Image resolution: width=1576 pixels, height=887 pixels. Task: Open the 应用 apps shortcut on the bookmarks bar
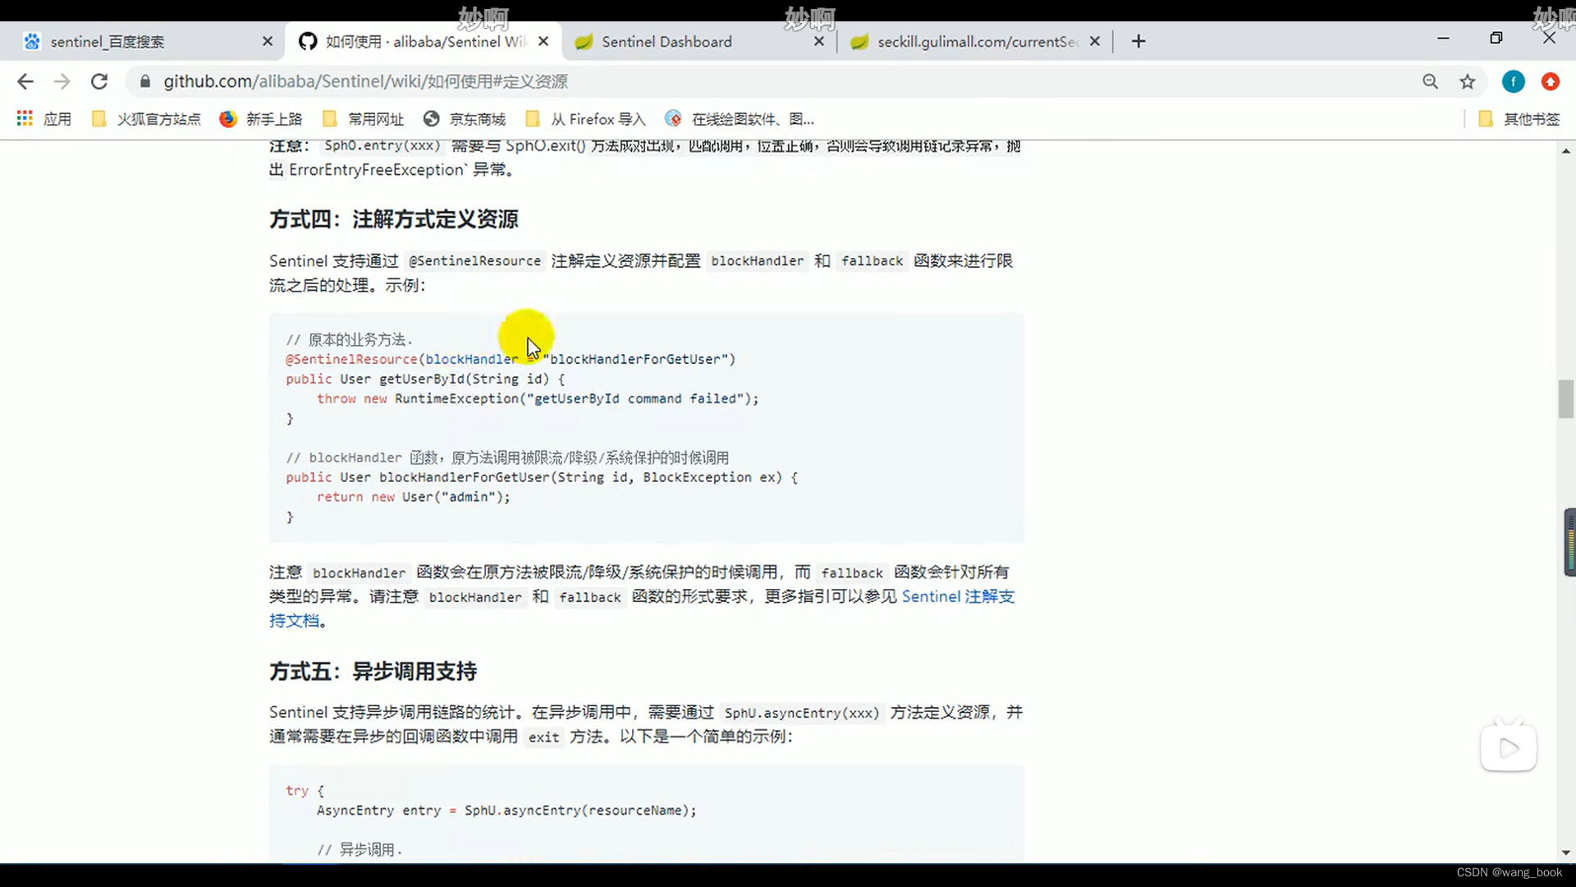(43, 118)
